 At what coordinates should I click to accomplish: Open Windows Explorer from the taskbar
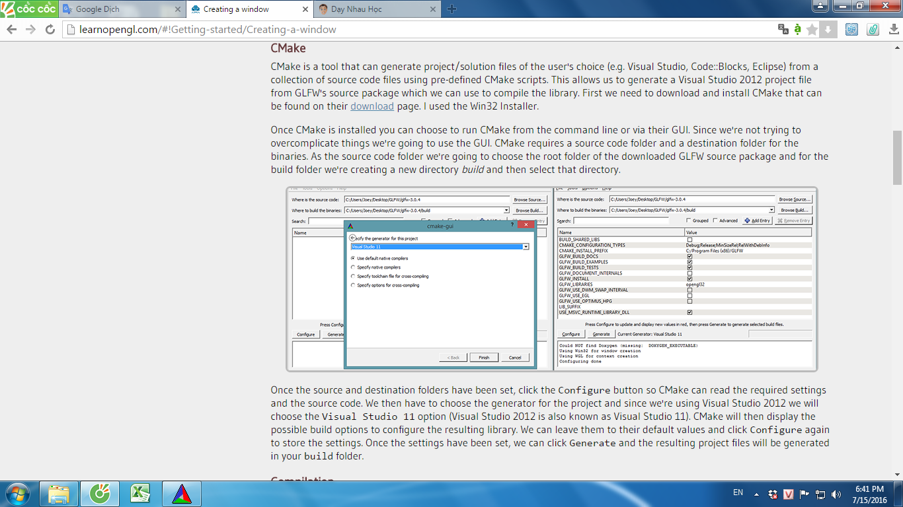[x=59, y=494]
